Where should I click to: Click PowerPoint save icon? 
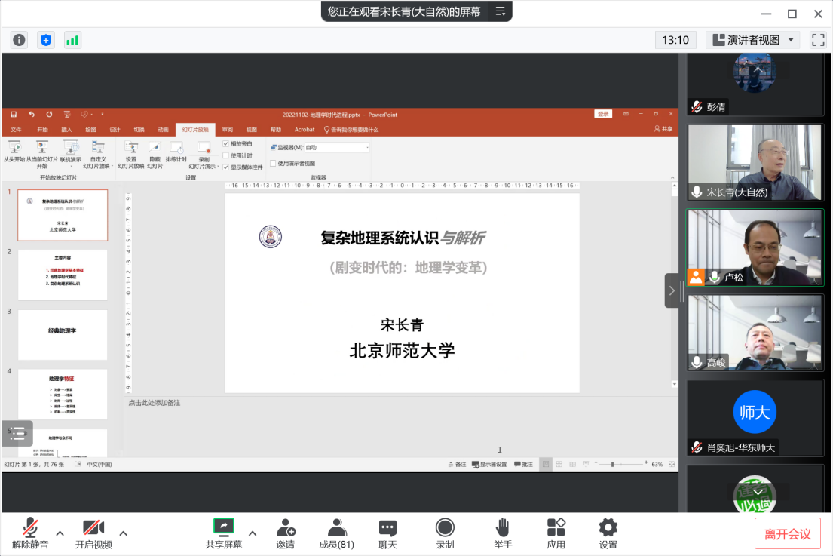(14, 114)
